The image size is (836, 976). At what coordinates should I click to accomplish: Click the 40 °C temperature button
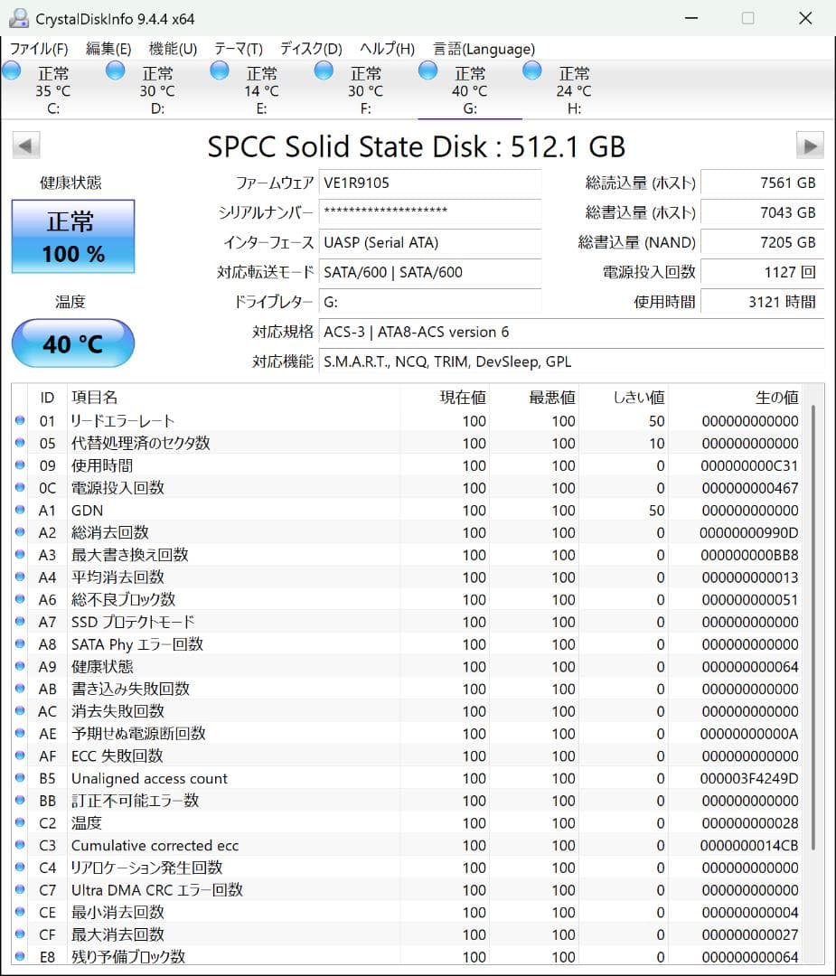click(x=73, y=343)
